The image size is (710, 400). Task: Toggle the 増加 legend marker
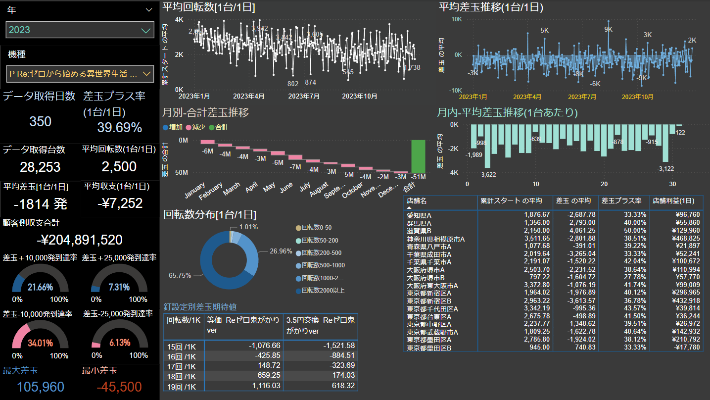click(166, 127)
